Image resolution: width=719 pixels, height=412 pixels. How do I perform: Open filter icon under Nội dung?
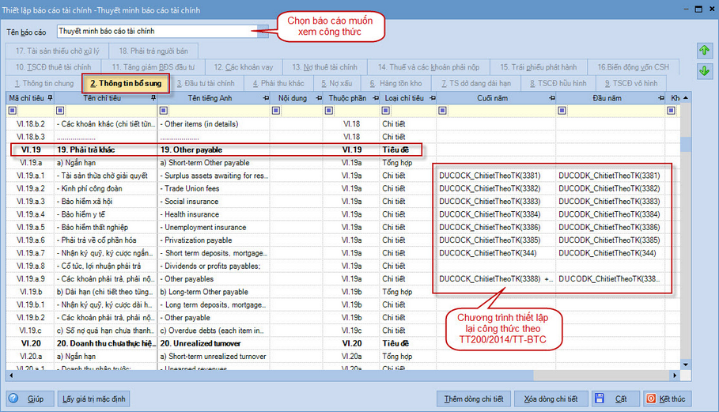tap(275, 111)
